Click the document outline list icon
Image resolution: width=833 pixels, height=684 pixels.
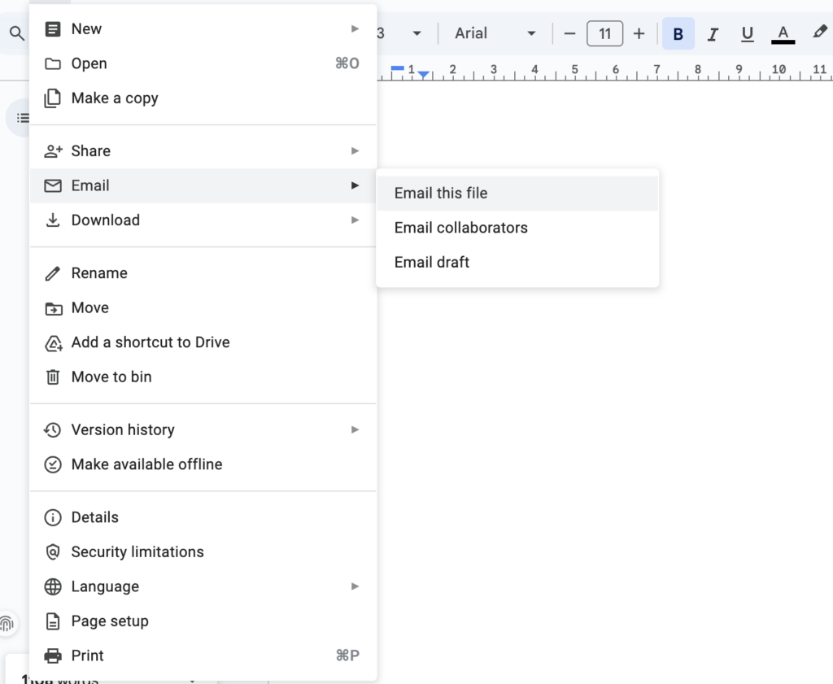tap(22, 118)
